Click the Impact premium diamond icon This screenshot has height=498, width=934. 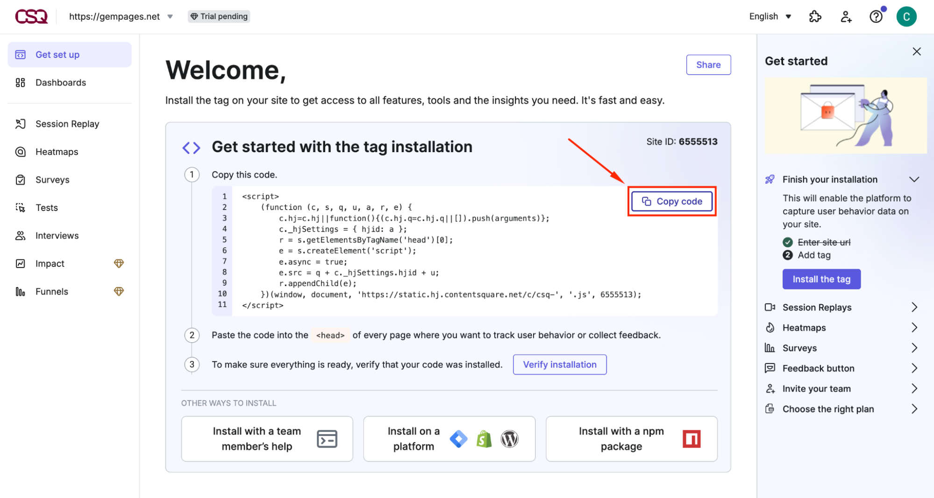[x=119, y=264]
